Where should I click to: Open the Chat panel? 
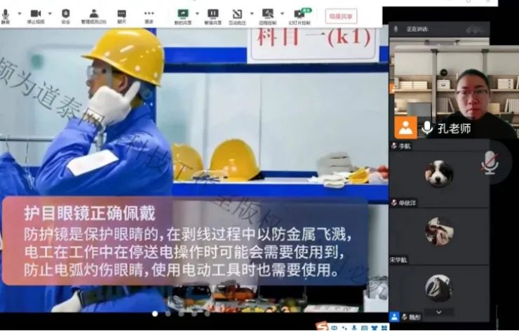121,14
